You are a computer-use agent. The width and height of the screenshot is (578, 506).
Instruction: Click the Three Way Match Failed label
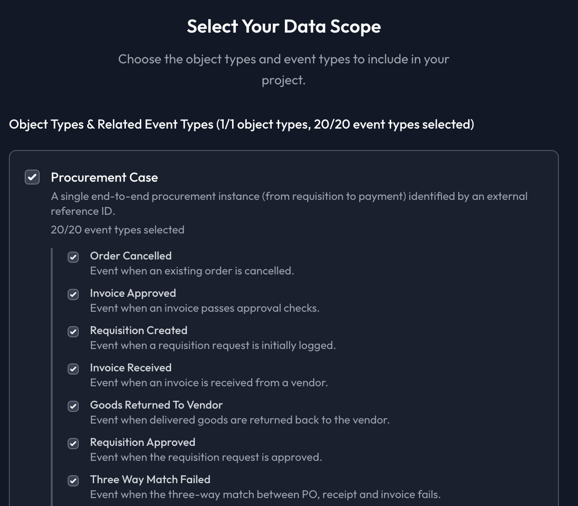tap(150, 479)
